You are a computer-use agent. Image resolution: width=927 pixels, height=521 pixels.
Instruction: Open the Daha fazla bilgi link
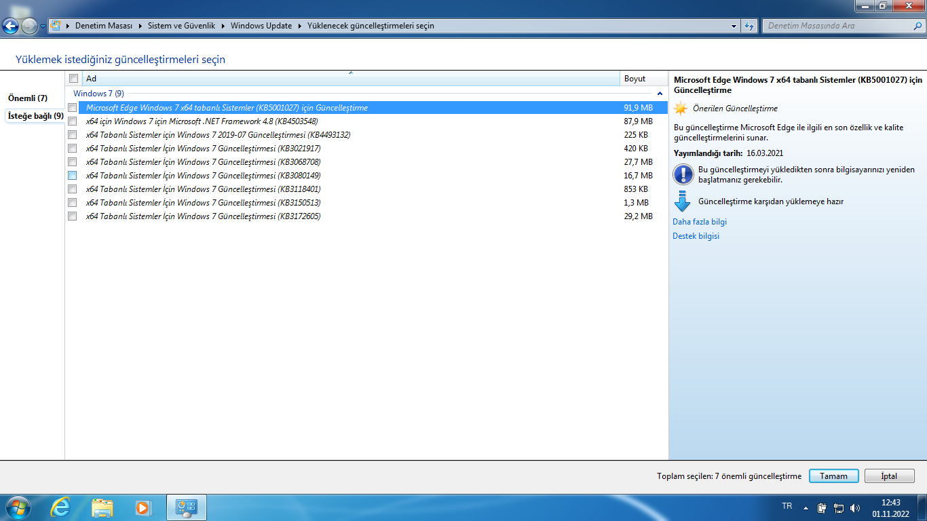tap(700, 222)
